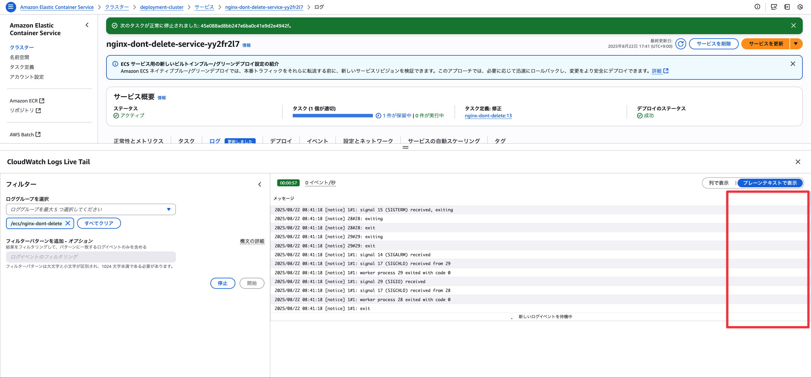Screen dimensions: 811x378
Task: Click the サービス breadcrumb link
Action: point(204,7)
